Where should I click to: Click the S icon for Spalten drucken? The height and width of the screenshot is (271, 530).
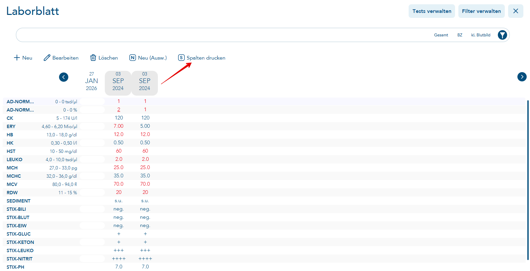click(x=181, y=58)
